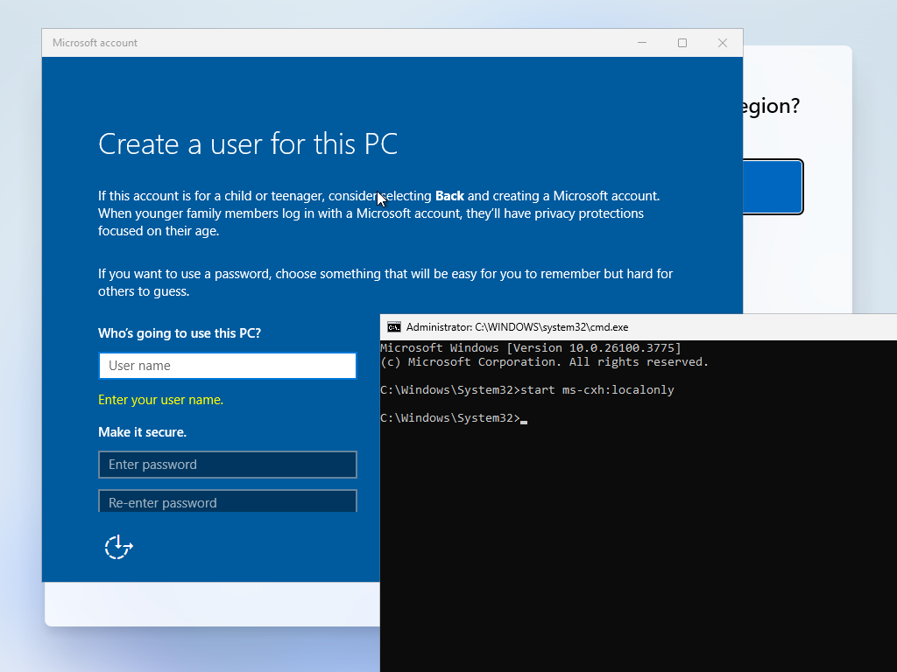
Task: Click the Microsoft Corporation copyright line in cmd
Action: coord(544,361)
